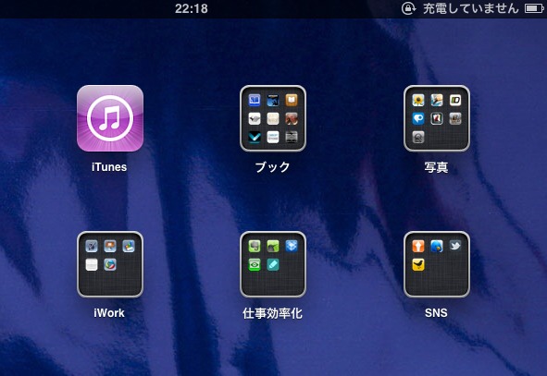Click the 仕事効率化 label text
The width and height of the screenshot is (547, 376).
[x=272, y=313]
